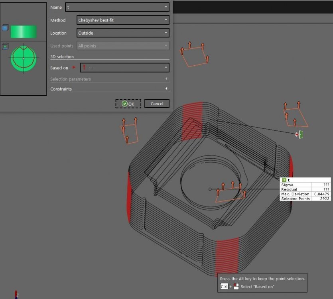The width and height of the screenshot is (333, 299).
Task: Open the Name field dropdown arrow
Action: (166, 7)
